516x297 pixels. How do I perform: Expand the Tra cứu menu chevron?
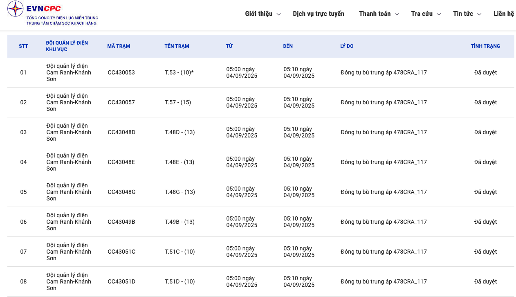click(439, 14)
